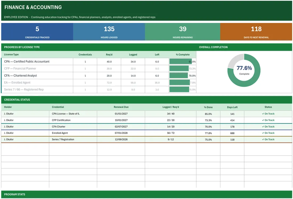Screen dimensions: 293x199
Task: Click the 56 / 72 logged cell
Action: pyautogui.click(x=170, y=133)
